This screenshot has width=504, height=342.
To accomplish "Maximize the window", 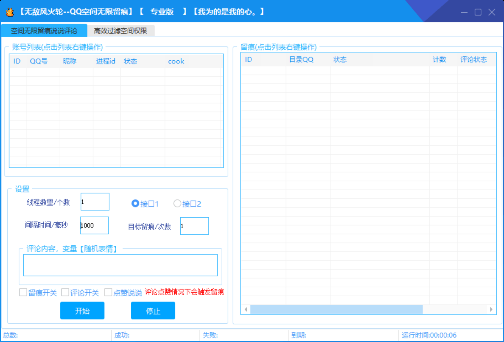I will [x=478, y=12].
